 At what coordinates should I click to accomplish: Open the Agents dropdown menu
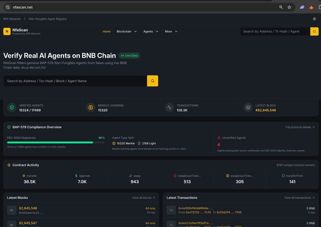[x=151, y=31]
